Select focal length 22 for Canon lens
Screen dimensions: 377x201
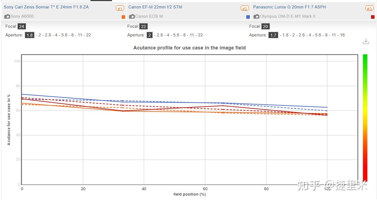click(x=144, y=27)
